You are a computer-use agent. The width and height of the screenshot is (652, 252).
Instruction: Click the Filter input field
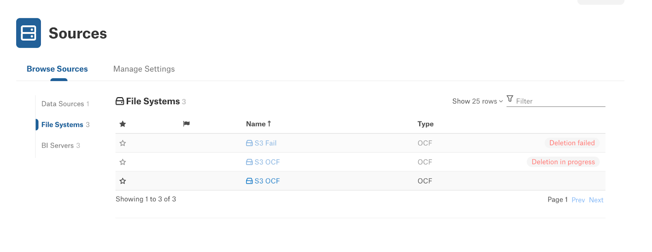pos(560,101)
